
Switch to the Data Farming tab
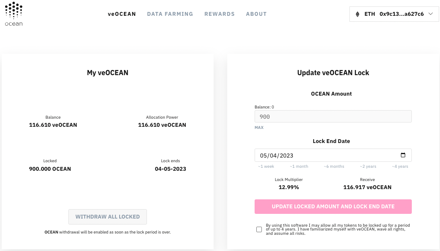pos(170,14)
